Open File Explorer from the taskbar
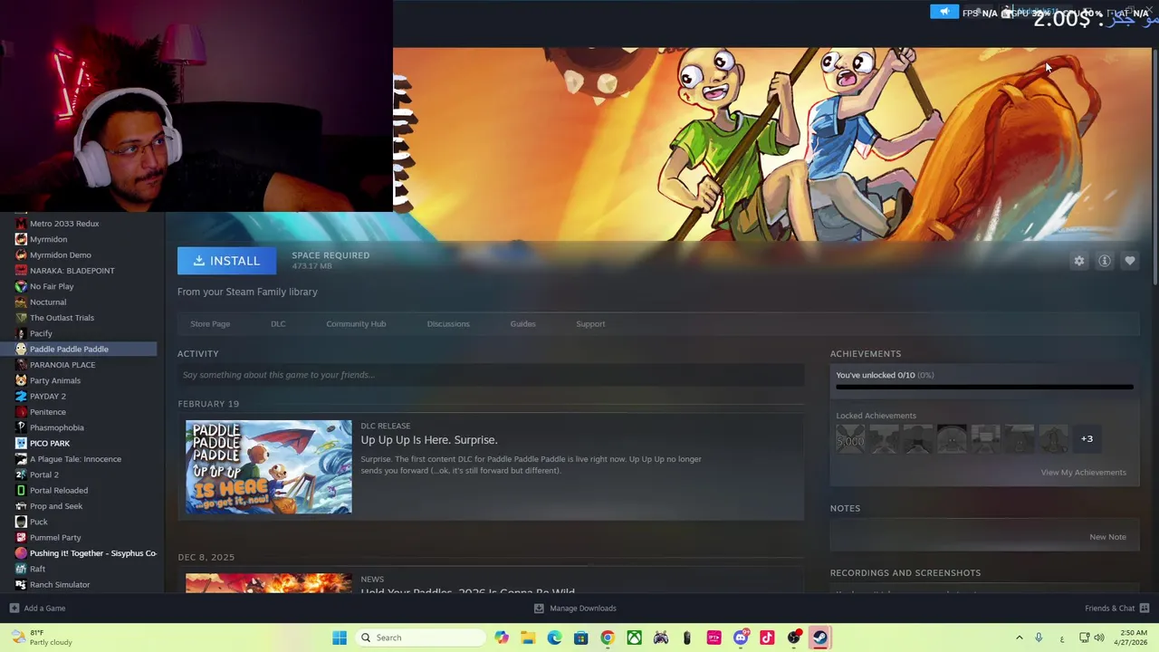The image size is (1159, 652). click(528, 638)
